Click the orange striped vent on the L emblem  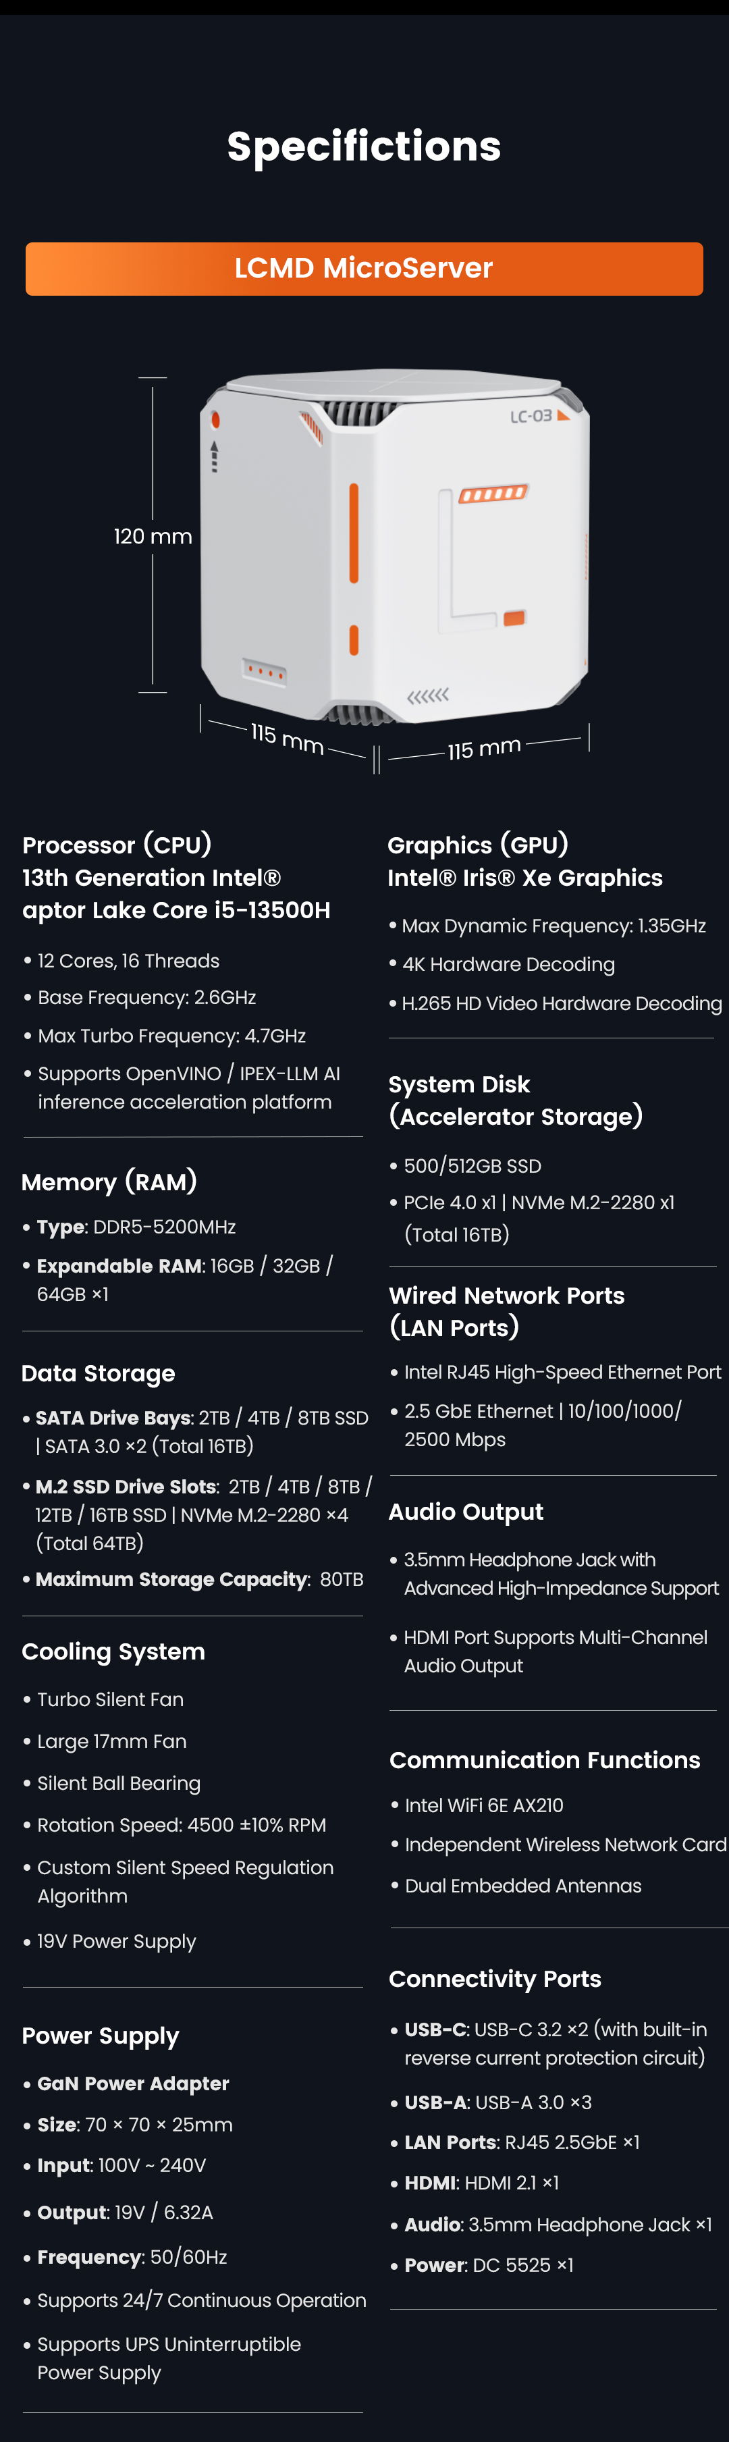[492, 494]
